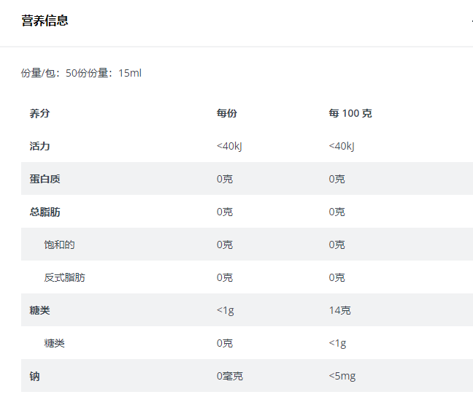Click the per-100克 0克 value for 蛋白质

point(337,179)
